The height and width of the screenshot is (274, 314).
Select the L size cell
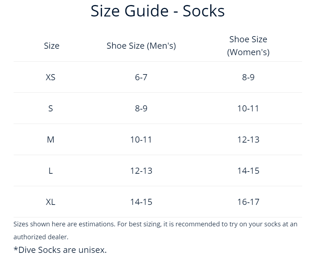pyautogui.click(x=51, y=171)
